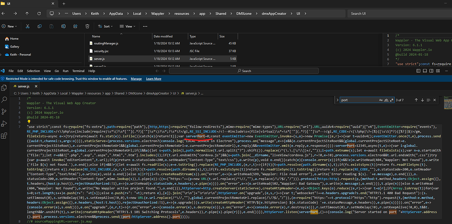The width and height of the screenshot is (452, 224).
Task: Open the File menu in VS Code
Action: pos(11,71)
